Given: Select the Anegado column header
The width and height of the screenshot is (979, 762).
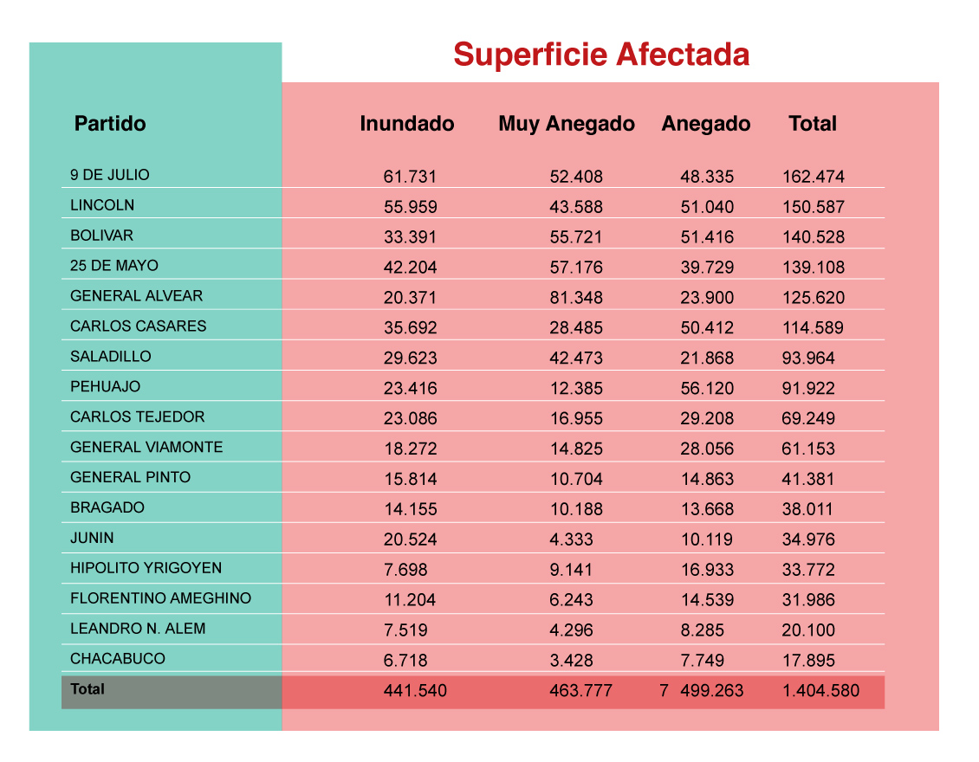Looking at the screenshot, I should pos(705,124).
